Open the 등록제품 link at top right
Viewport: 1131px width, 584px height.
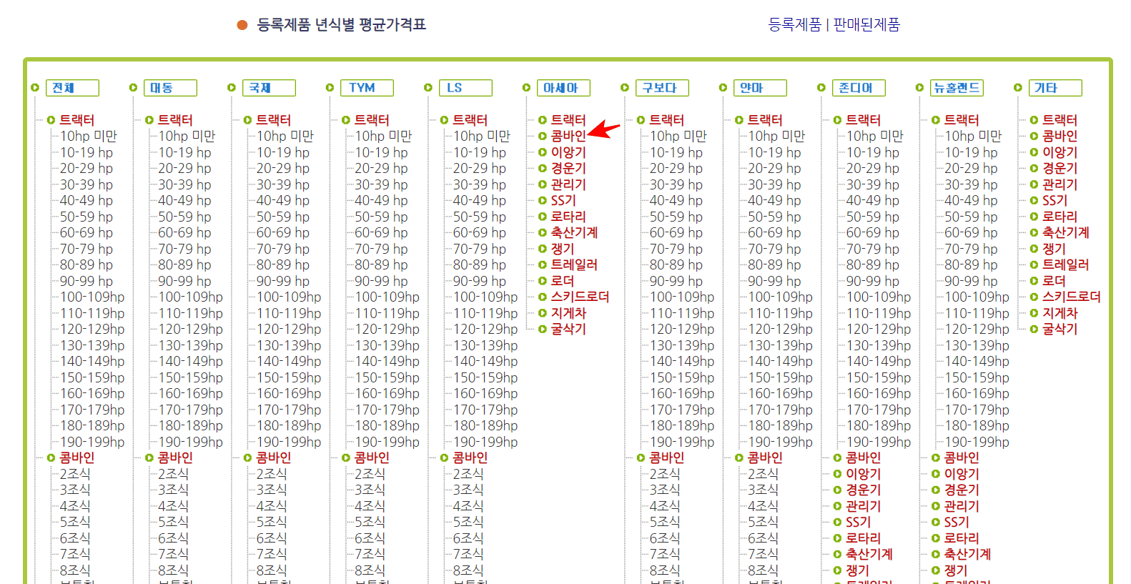pos(794,25)
